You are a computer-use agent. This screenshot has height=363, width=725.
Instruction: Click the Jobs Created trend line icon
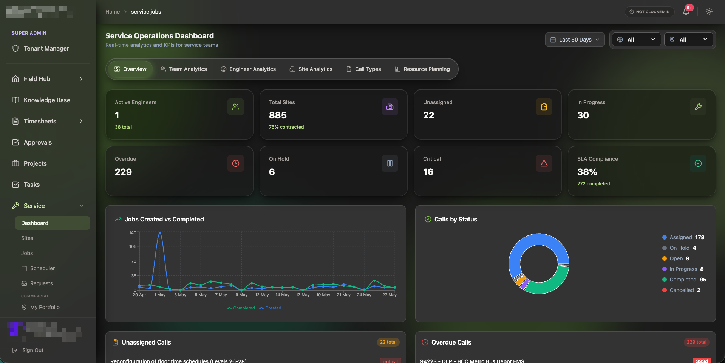pos(118,219)
